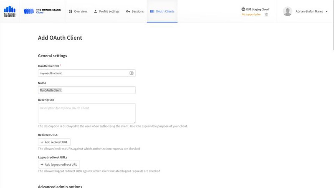Click the globe icon for cluster region

(243, 9)
